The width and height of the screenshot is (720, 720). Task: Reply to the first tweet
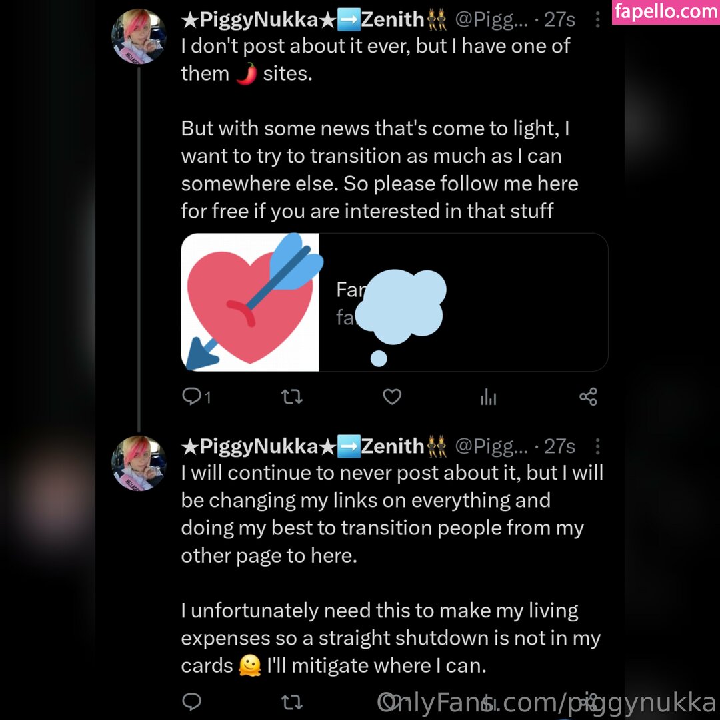click(x=196, y=396)
